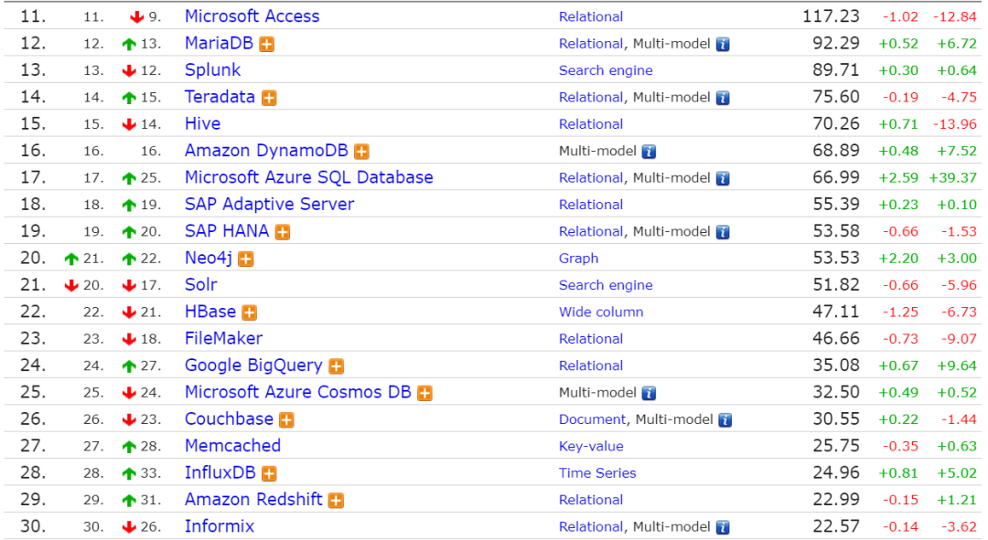988x540 pixels.
Task: Click the info icon in the Couchbase row
Action: pyautogui.click(x=725, y=420)
